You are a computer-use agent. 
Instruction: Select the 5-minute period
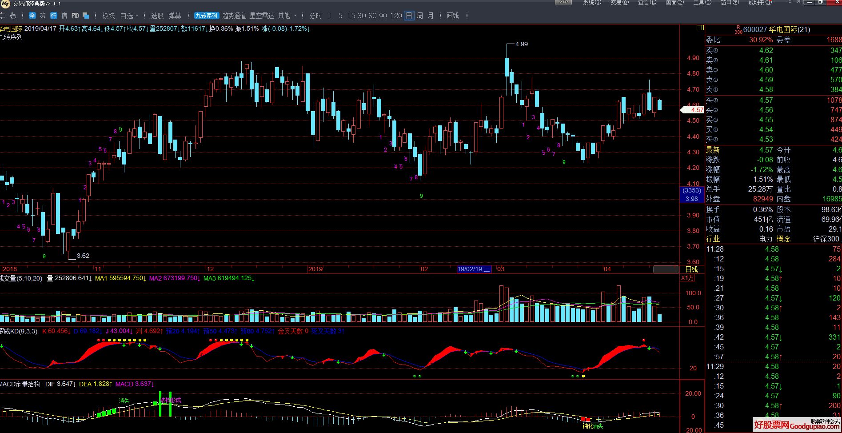(x=340, y=16)
